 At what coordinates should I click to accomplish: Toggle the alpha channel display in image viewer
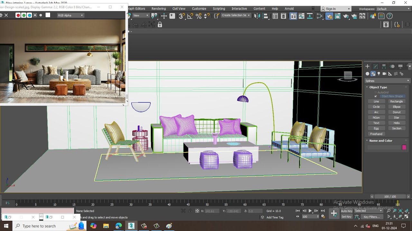(x=35, y=15)
